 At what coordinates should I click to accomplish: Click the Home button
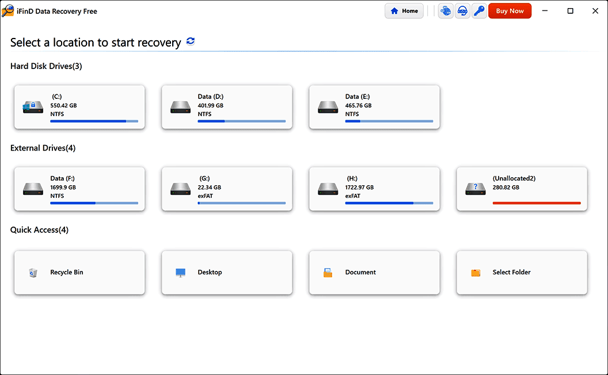point(404,11)
